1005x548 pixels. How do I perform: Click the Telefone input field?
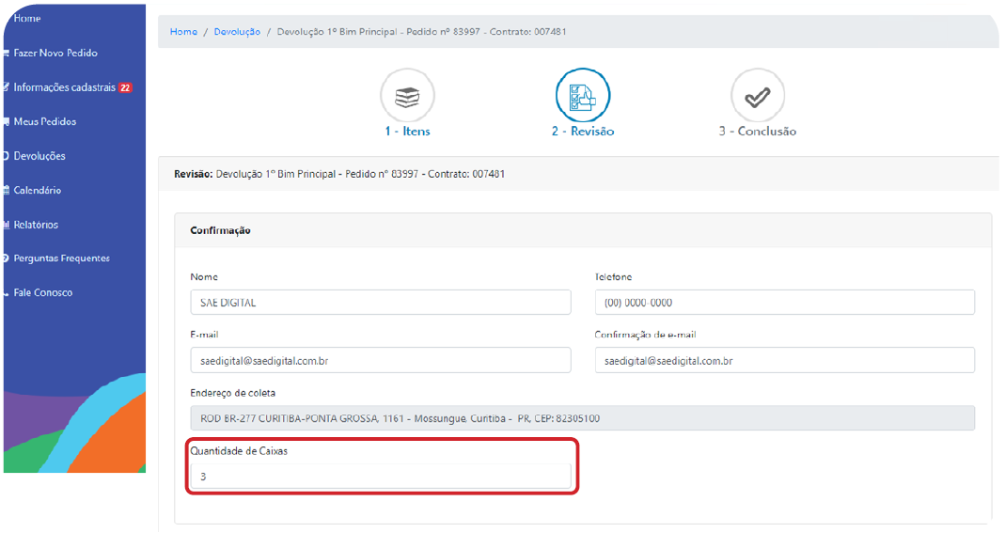tap(784, 303)
